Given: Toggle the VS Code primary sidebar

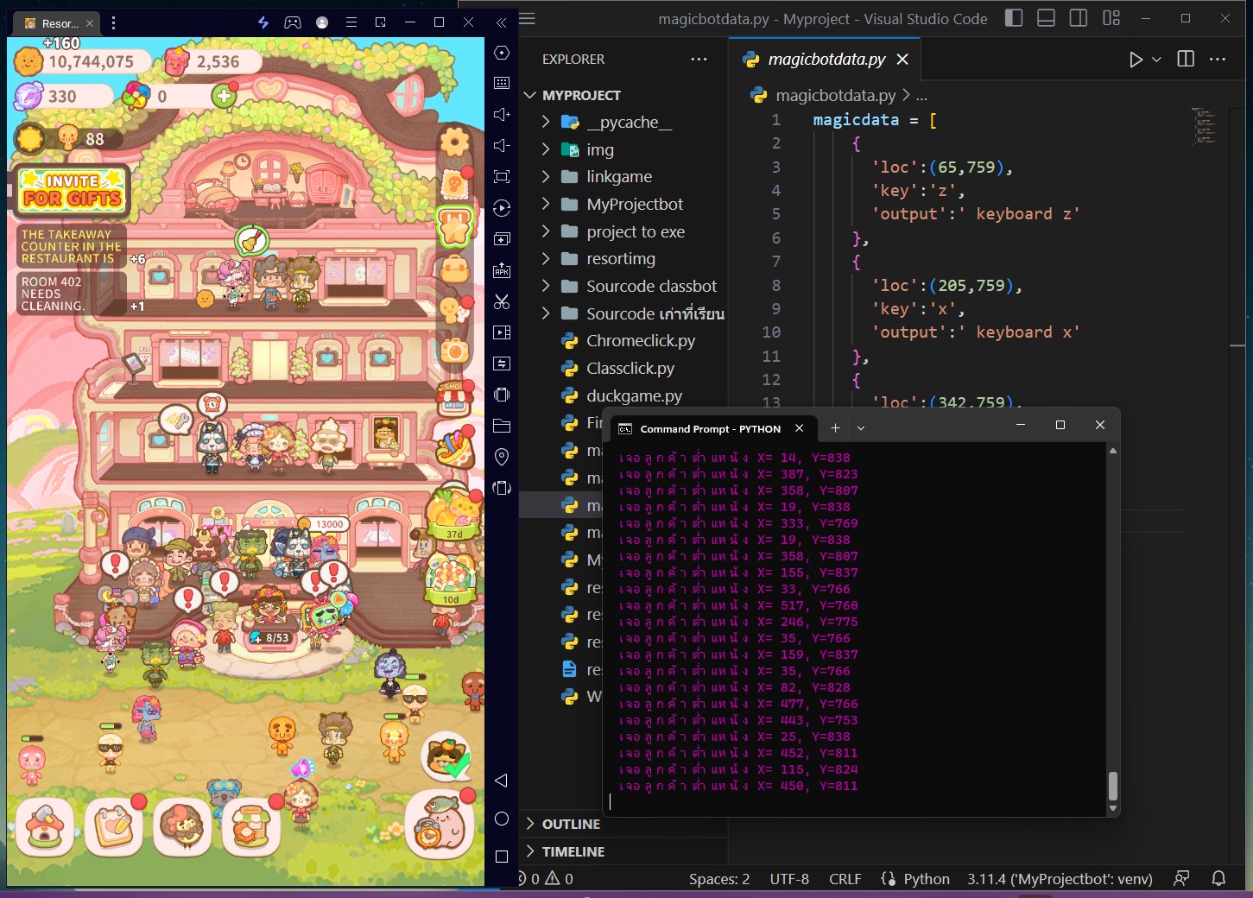Looking at the screenshot, I should (1015, 18).
